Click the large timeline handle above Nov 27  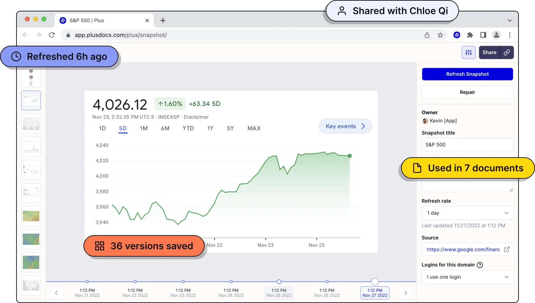click(x=375, y=282)
